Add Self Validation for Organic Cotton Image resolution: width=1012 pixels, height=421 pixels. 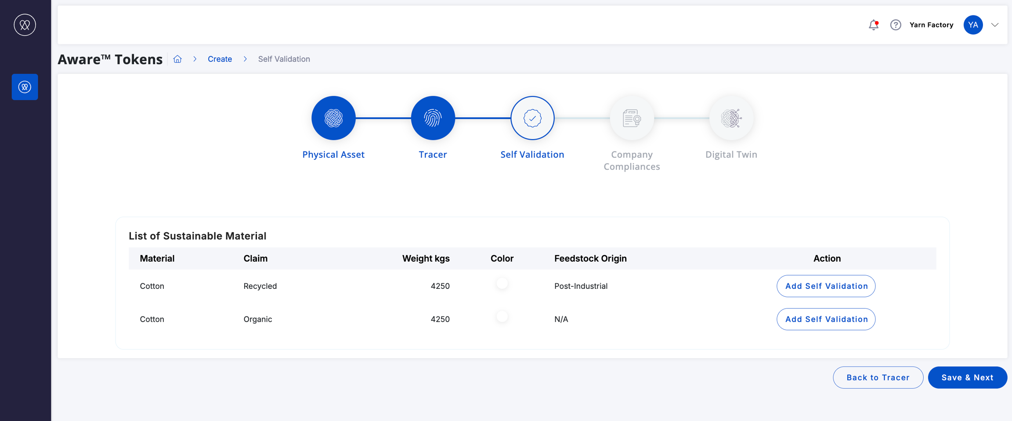pyautogui.click(x=826, y=319)
